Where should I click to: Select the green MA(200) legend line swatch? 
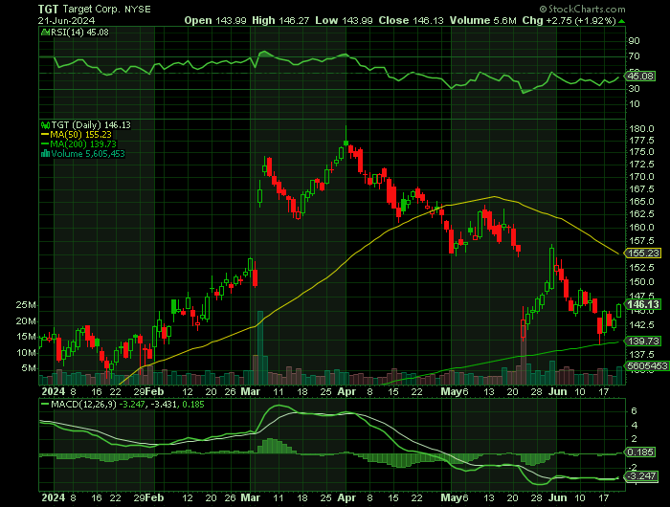(x=45, y=144)
